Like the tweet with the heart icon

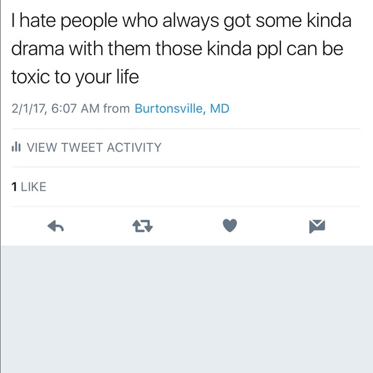click(230, 225)
